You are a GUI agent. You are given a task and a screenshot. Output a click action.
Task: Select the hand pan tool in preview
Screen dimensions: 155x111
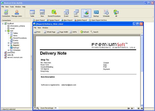35,108
